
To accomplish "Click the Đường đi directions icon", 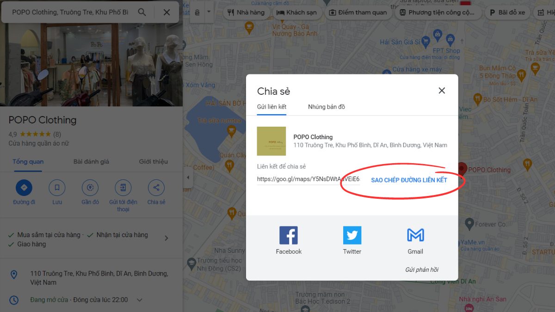I will point(24,188).
